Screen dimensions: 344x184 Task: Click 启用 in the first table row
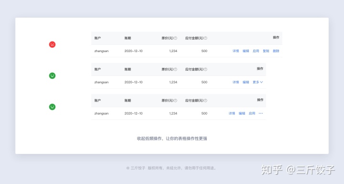pos(256,51)
